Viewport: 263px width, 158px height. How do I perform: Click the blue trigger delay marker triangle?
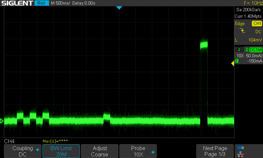click(x=119, y=8)
